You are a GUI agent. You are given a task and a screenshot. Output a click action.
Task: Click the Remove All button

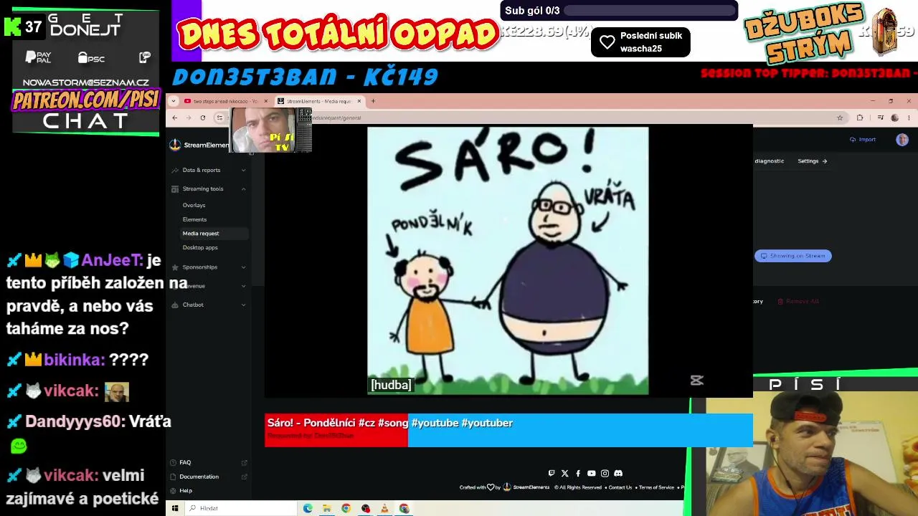coord(798,302)
